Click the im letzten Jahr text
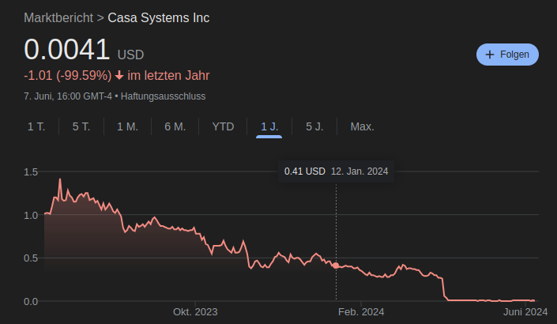This screenshot has height=324, width=557. (168, 75)
